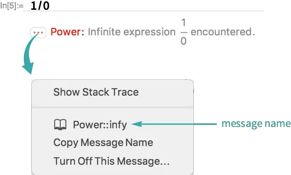Open the Power::infy documentation entry
The image size is (291, 175).
coord(100,125)
